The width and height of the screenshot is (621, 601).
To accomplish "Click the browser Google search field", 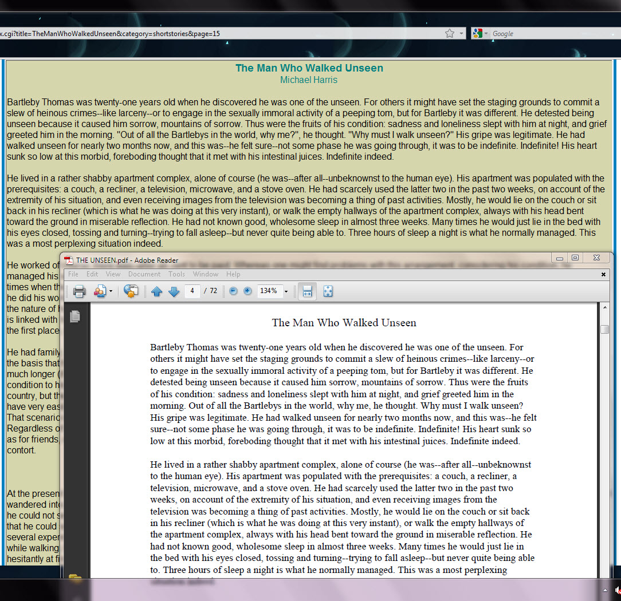I will tap(555, 34).
